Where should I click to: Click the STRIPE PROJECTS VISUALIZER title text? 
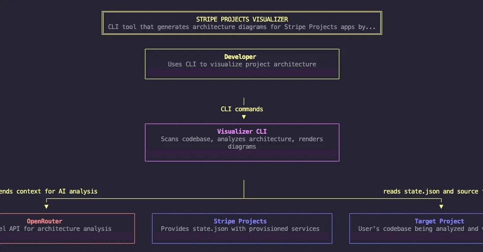[x=242, y=19]
